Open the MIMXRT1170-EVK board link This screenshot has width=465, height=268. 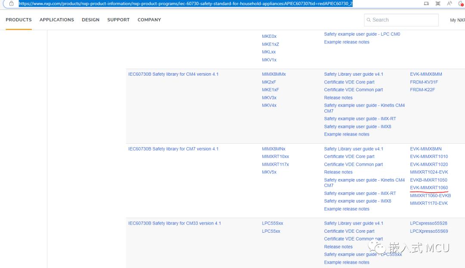[x=429, y=203]
